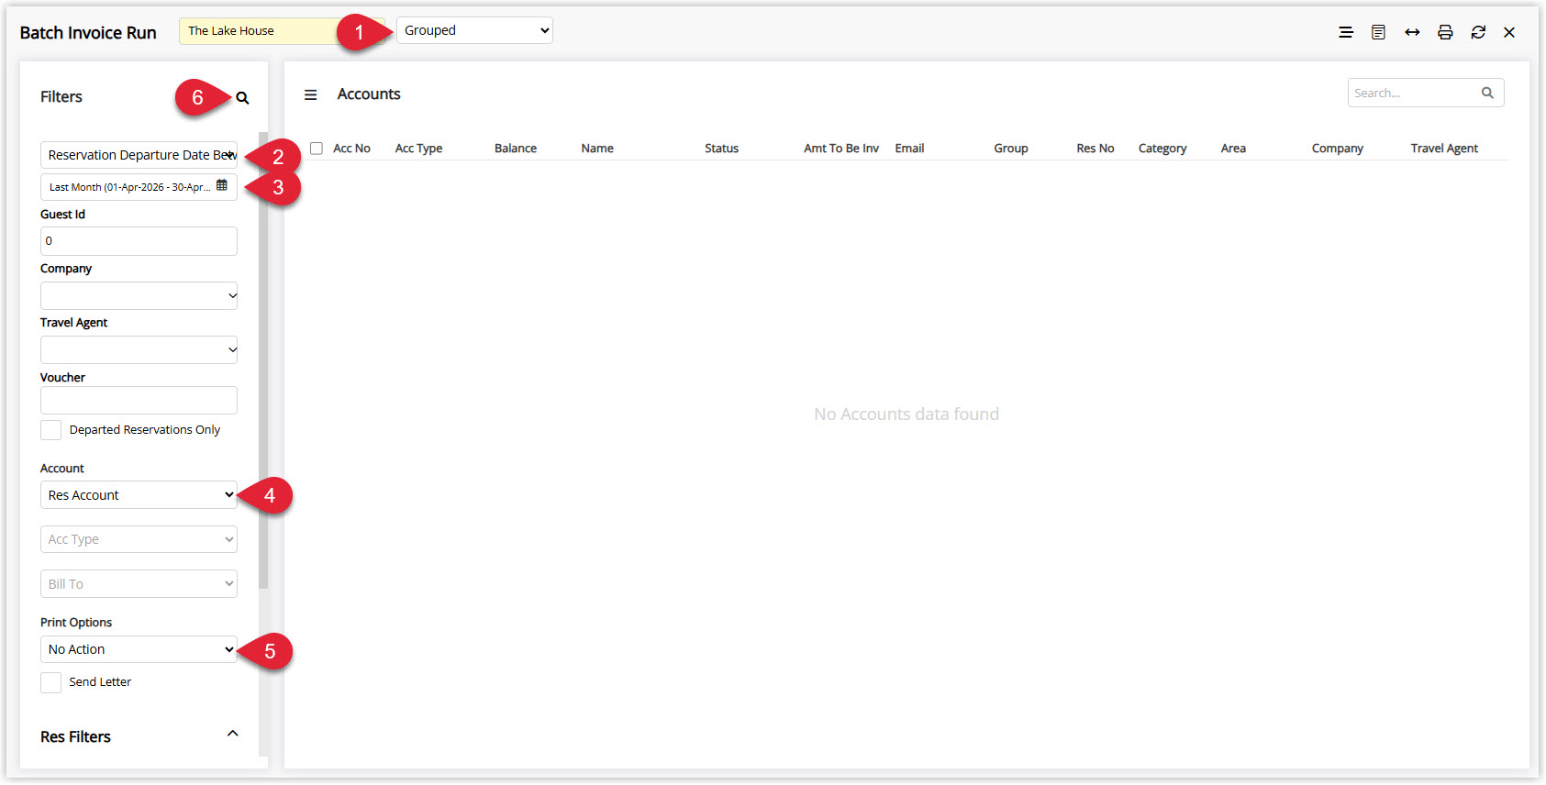This screenshot has width=1546, height=785.
Task: Sort by Name column header
Action: 597,149
